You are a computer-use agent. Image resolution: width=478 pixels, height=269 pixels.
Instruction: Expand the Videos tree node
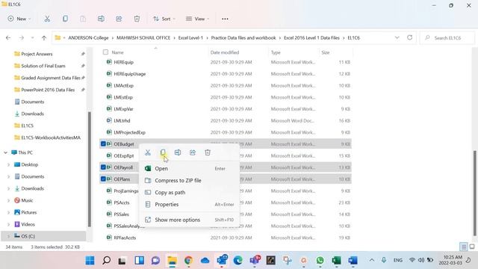point(8,224)
